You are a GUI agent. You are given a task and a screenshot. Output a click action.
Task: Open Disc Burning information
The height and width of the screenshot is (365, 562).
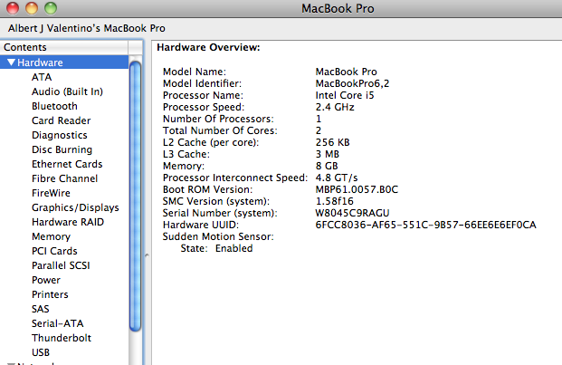[x=62, y=149]
